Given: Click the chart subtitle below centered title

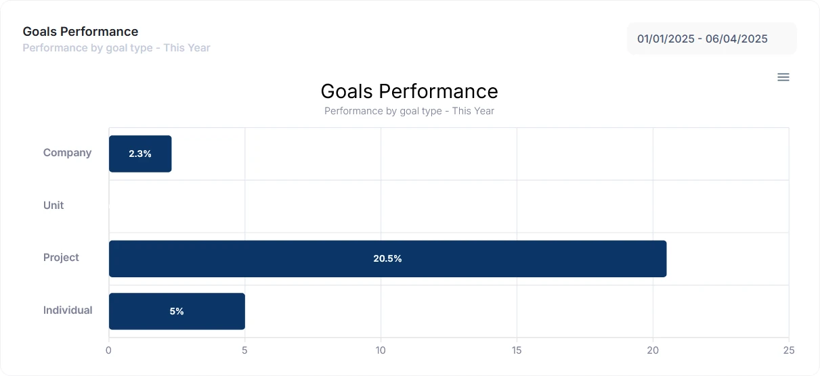Looking at the screenshot, I should 409,111.
